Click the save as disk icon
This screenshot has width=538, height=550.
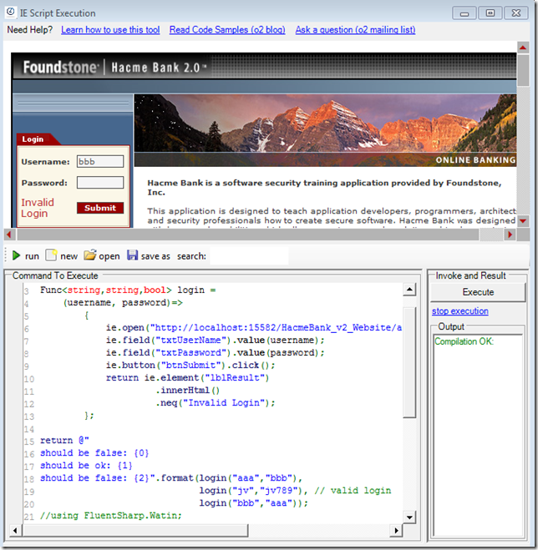tap(133, 255)
